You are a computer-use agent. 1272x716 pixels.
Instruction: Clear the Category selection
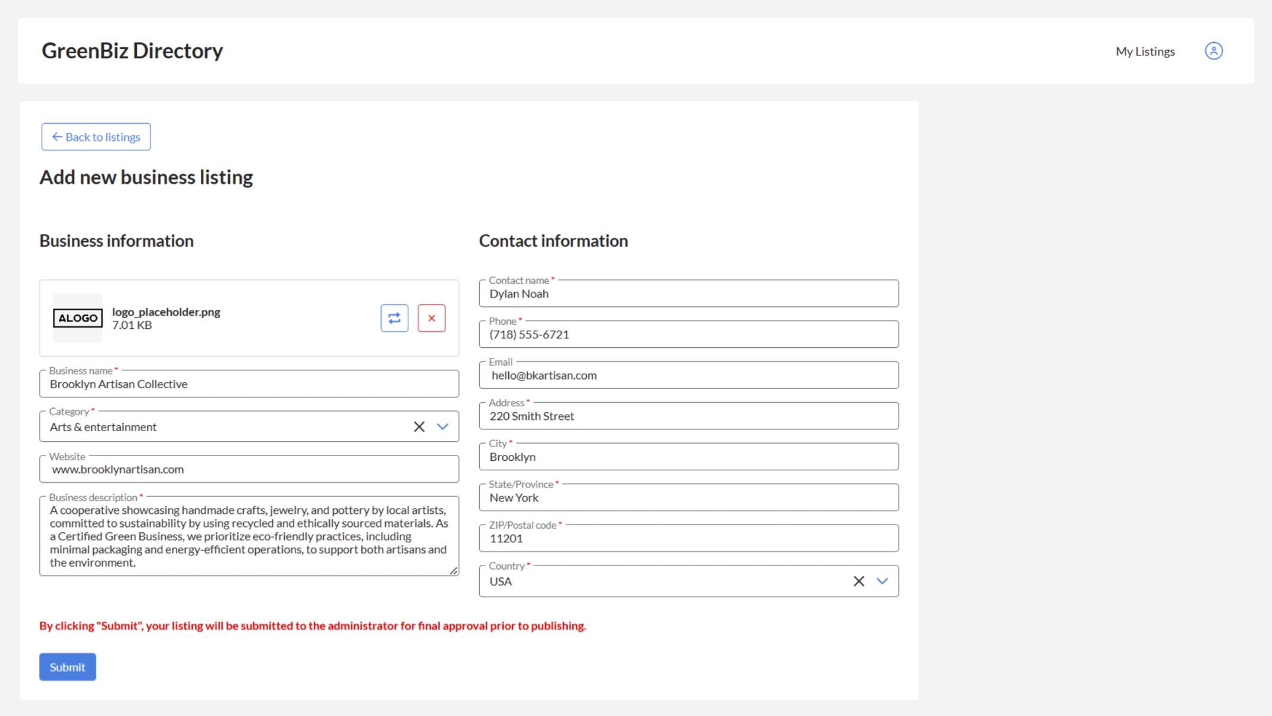pyautogui.click(x=419, y=427)
